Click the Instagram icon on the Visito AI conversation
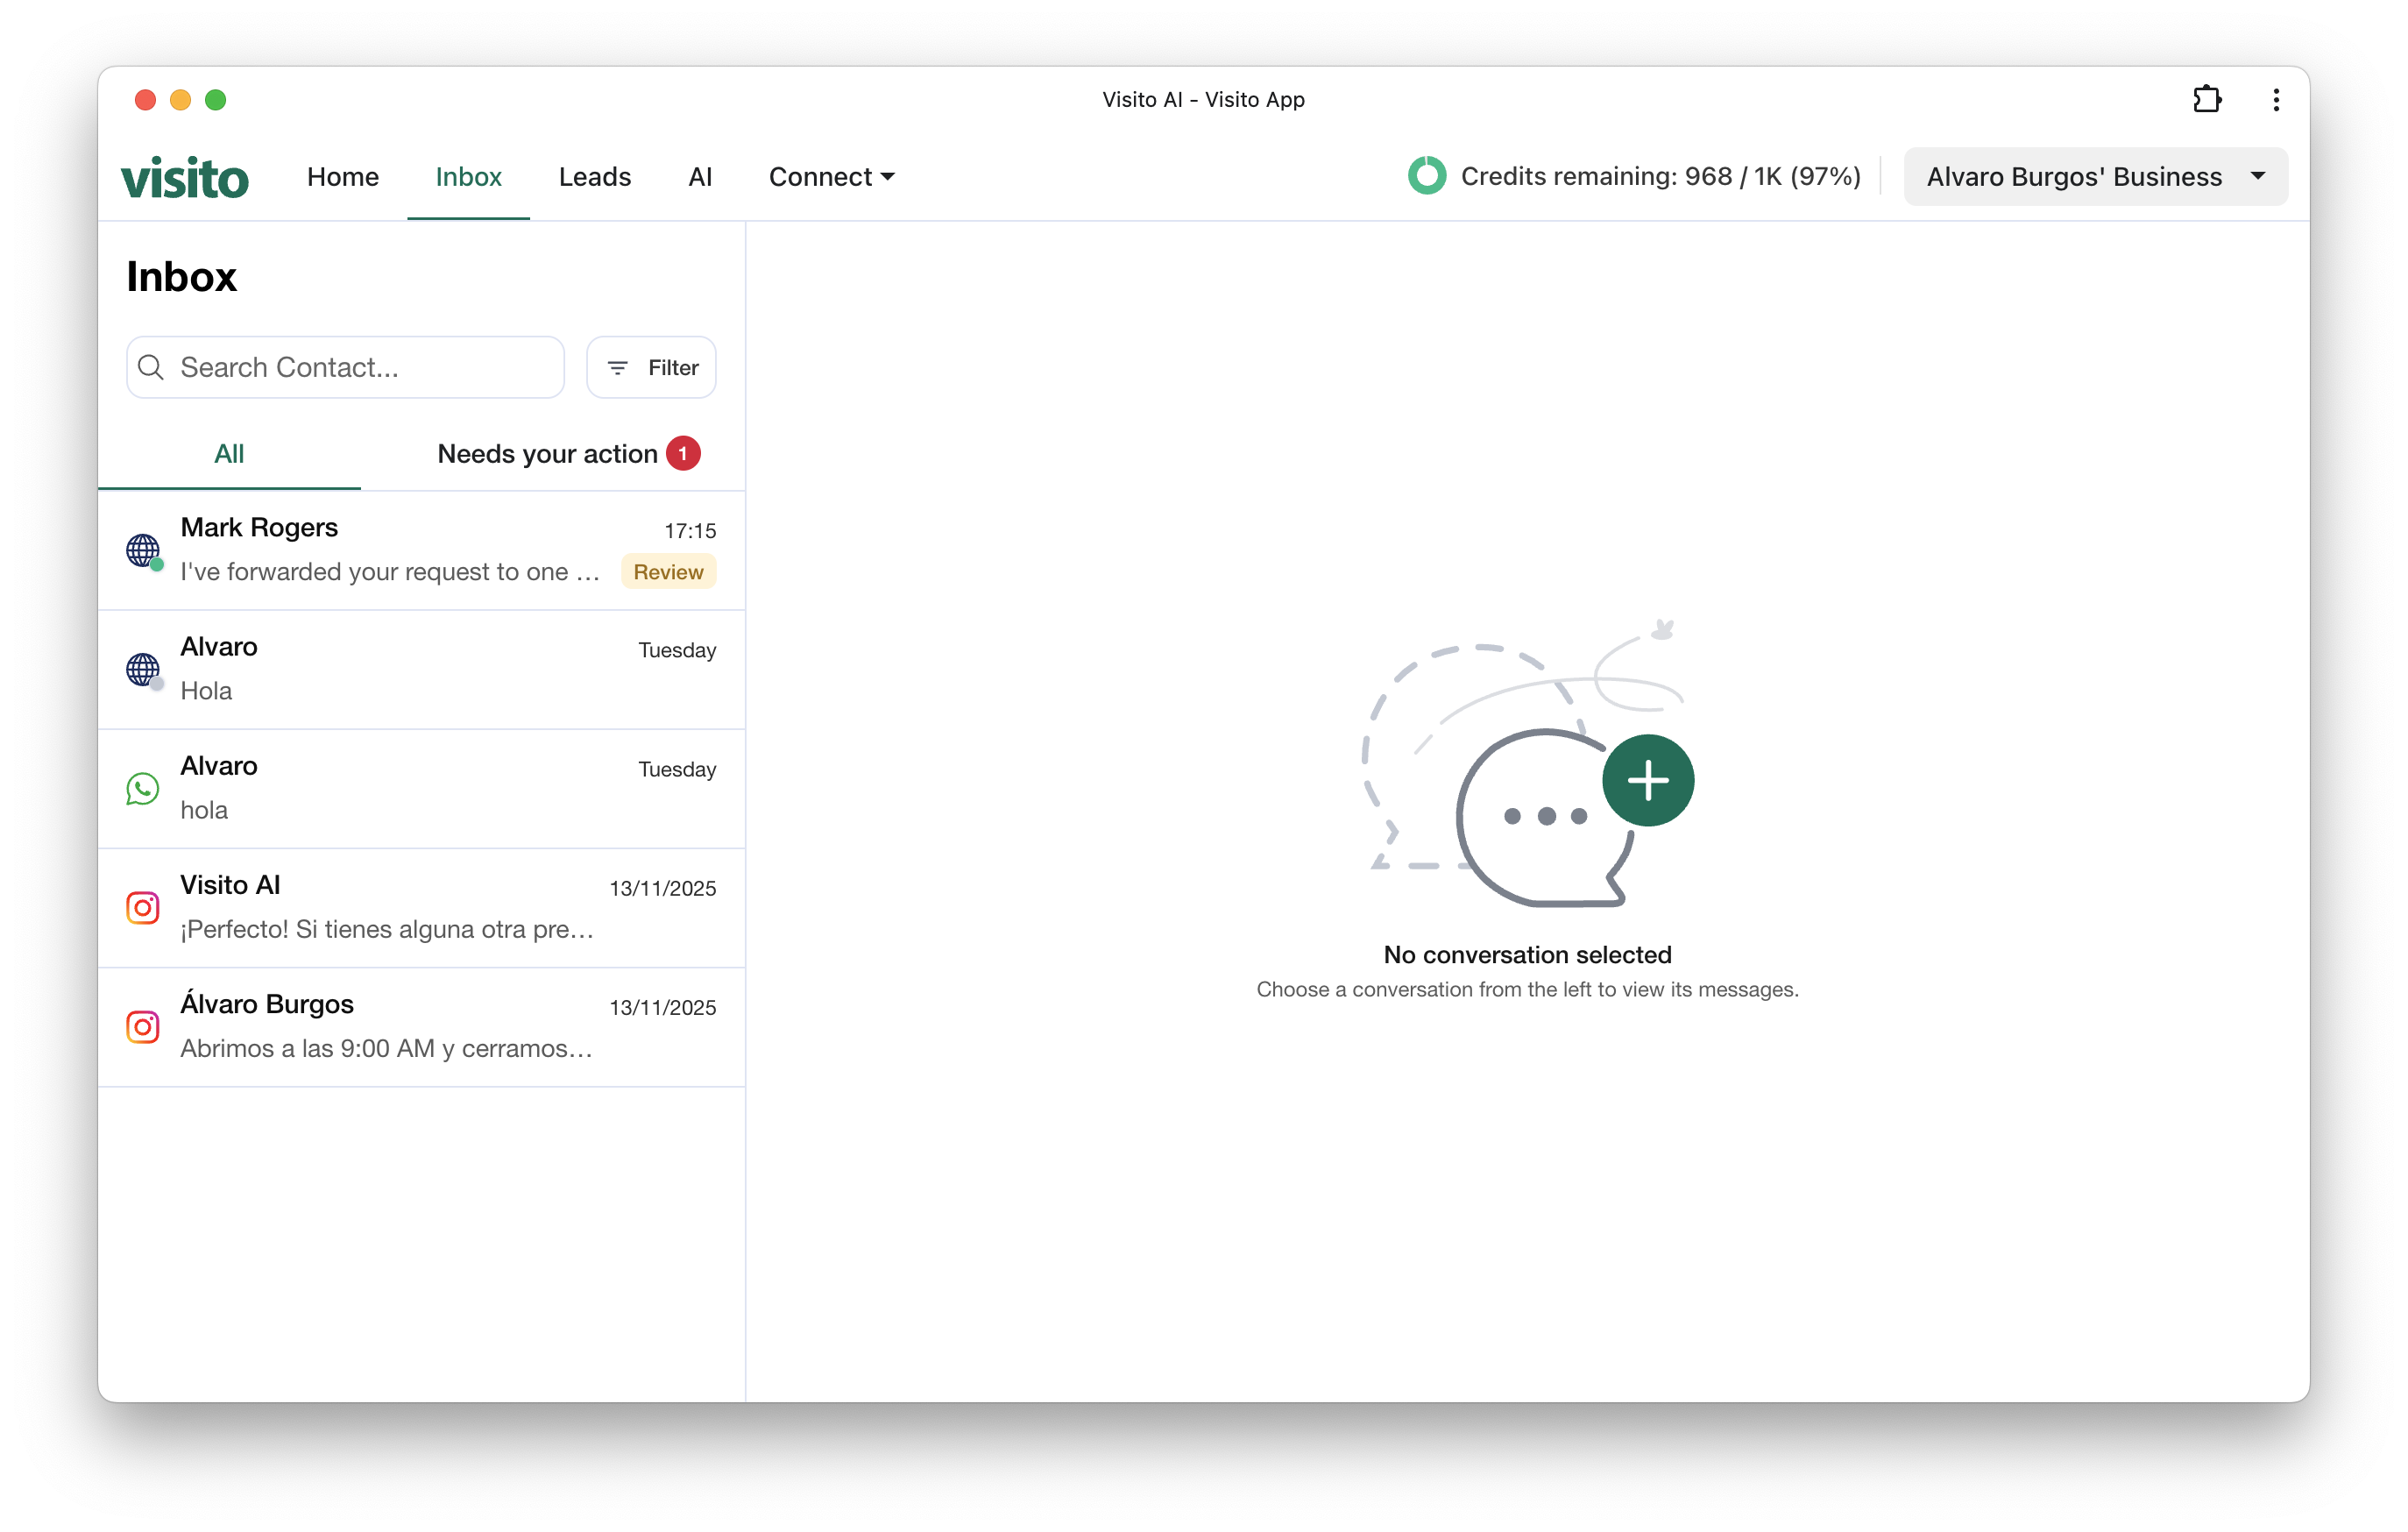 tap(143, 907)
